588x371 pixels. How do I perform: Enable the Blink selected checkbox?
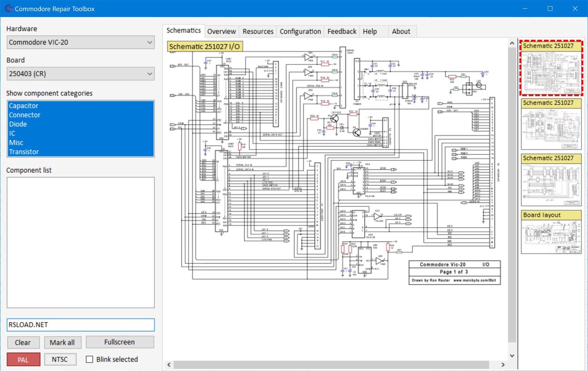pos(89,359)
